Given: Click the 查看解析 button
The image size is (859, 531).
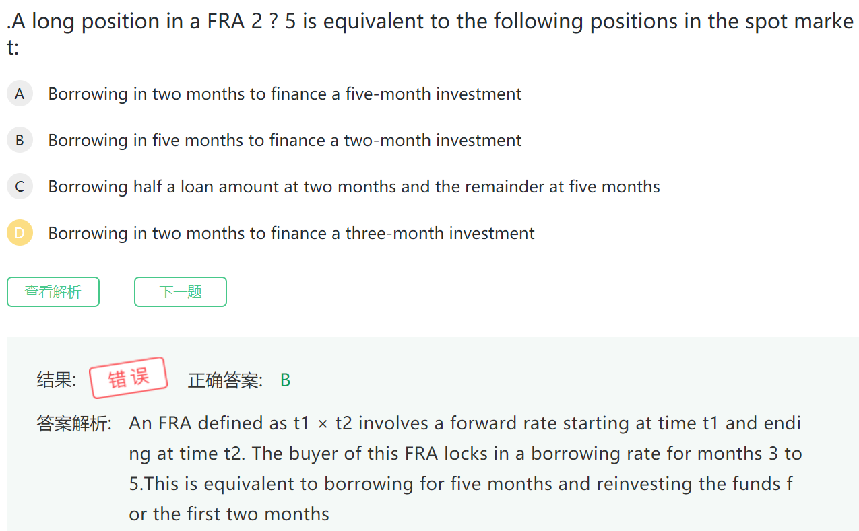Looking at the screenshot, I should point(53,291).
